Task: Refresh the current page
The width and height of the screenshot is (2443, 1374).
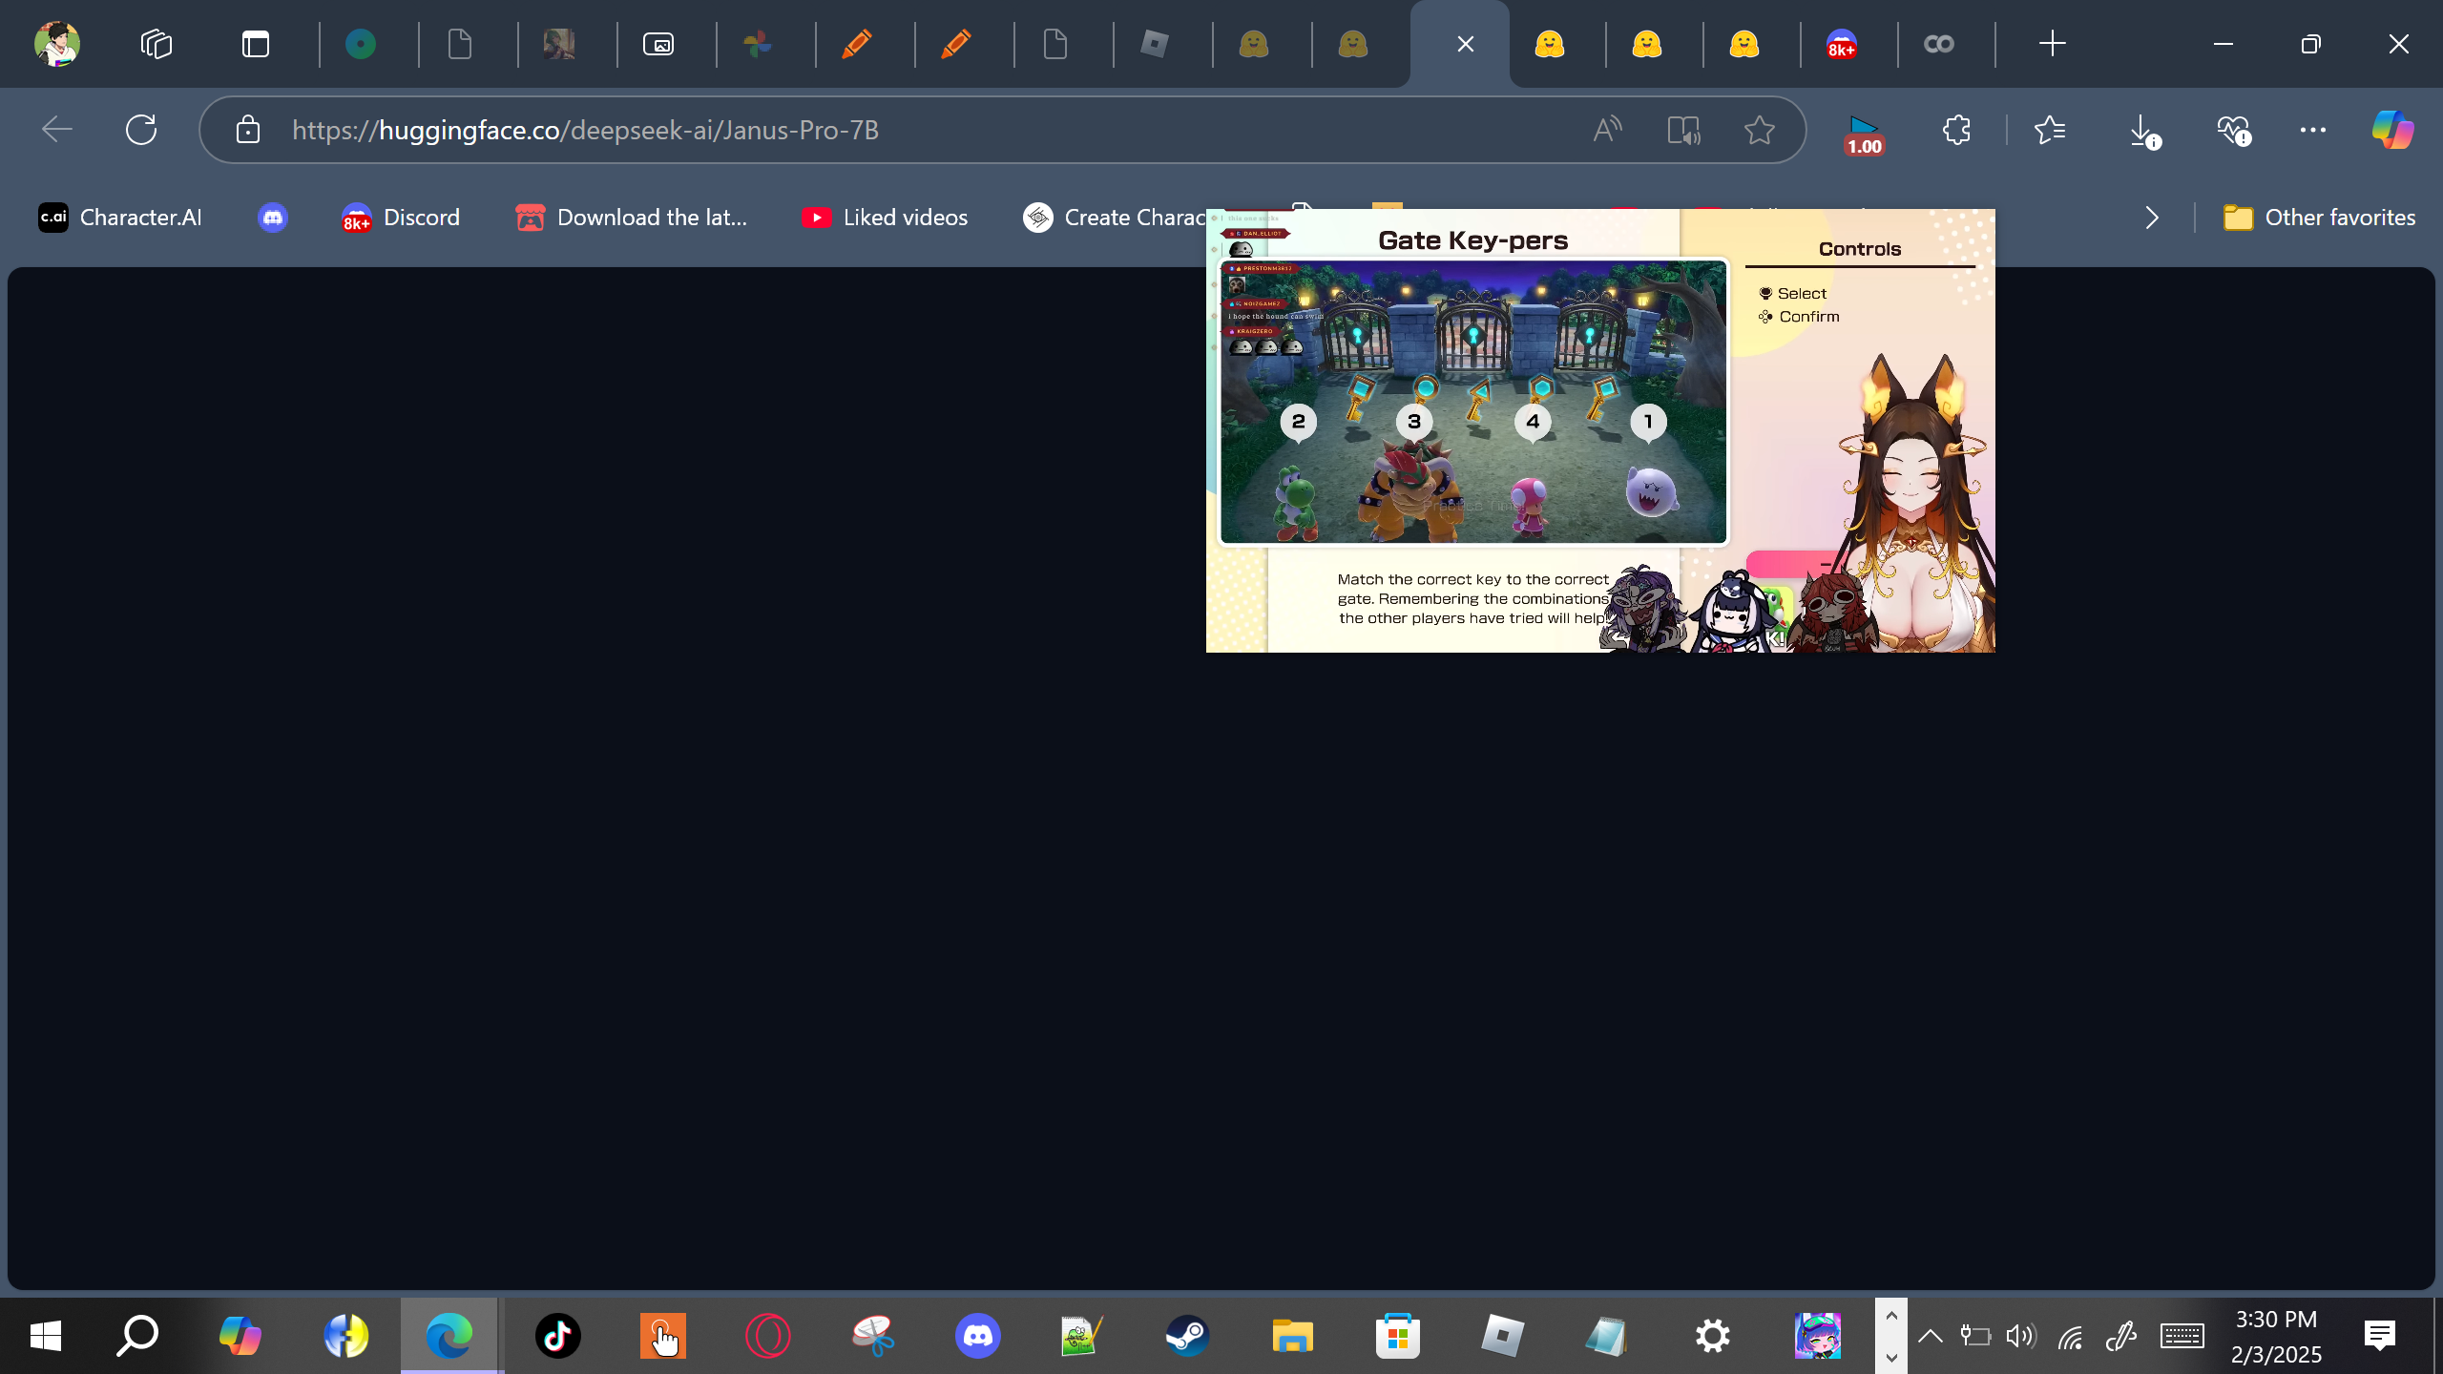Action: click(141, 130)
